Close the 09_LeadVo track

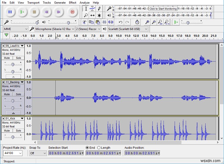pyautogui.click(x=3, y=46)
